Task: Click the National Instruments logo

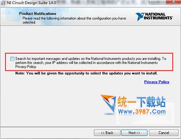Action: [x=154, y=17]
